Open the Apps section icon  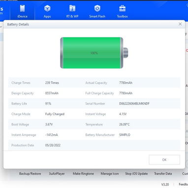[47, 8]
